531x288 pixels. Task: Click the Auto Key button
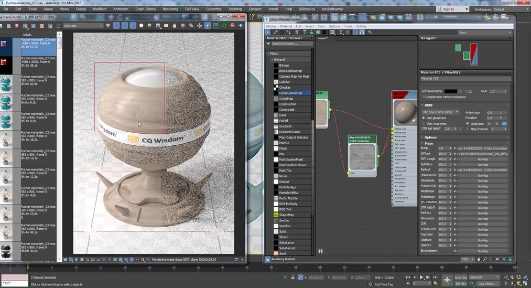tap(461, 277)
